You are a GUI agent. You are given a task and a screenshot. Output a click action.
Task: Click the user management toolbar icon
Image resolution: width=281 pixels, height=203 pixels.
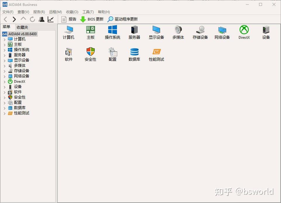point(42,19)
